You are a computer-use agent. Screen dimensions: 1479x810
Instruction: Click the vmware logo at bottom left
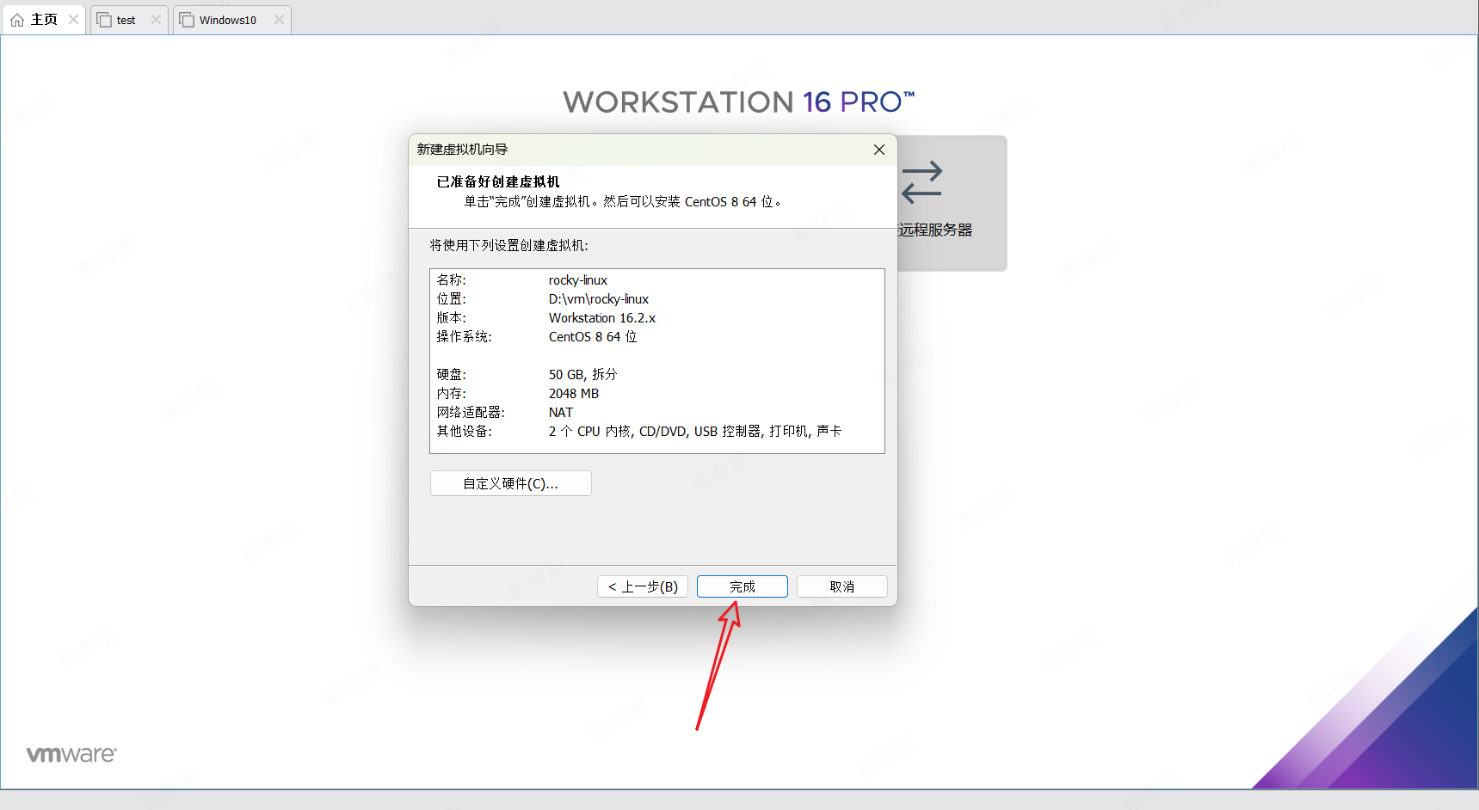coord(71,754)
